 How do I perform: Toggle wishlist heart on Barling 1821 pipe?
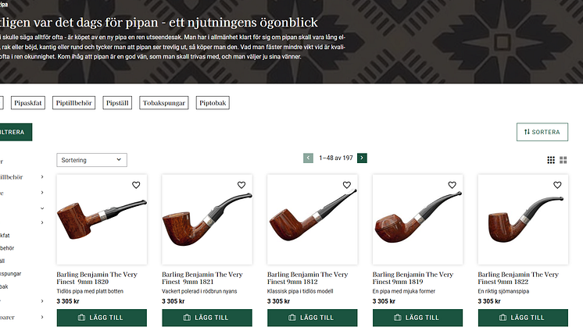241,185
